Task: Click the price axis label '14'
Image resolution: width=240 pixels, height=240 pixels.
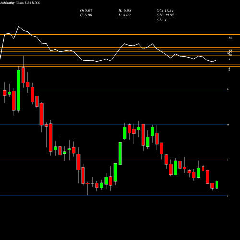Action: pyautogui.click(x=228, y=124)
